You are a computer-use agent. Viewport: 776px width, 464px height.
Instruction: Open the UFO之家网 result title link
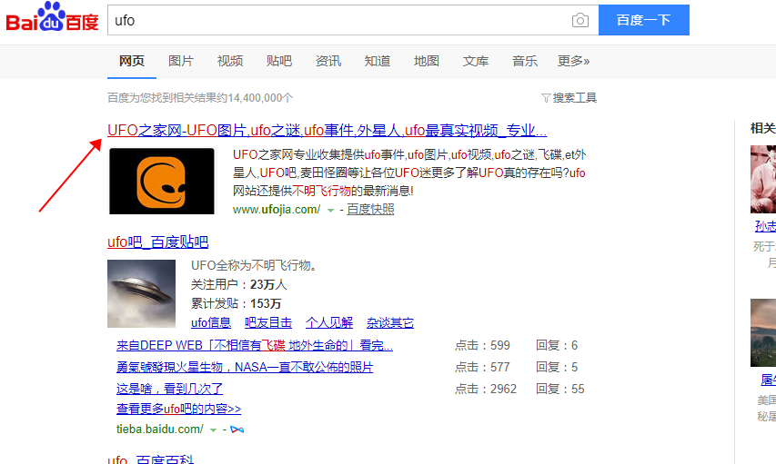[x=327, y=130]
